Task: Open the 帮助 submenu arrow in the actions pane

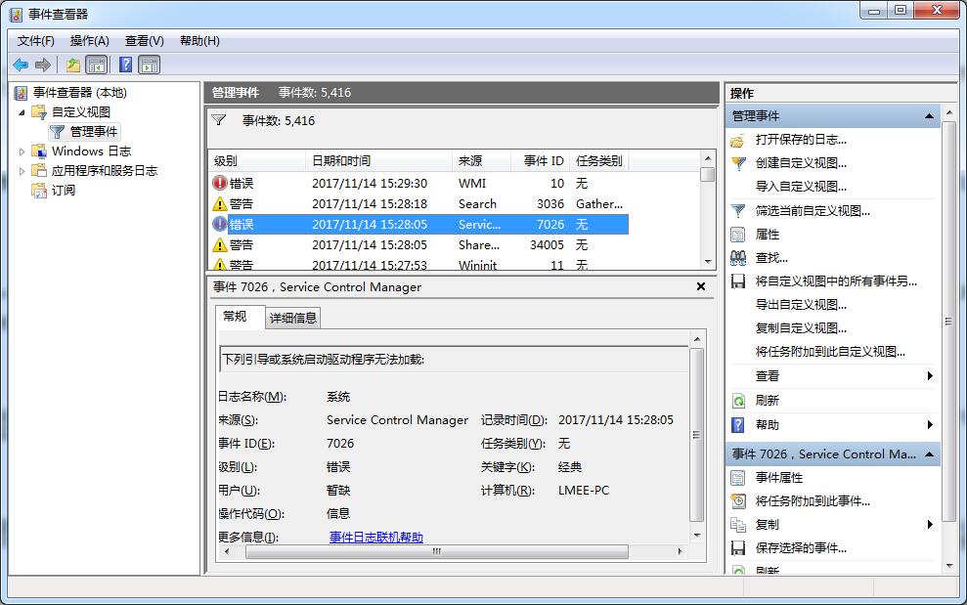Action: click(930, 425)
